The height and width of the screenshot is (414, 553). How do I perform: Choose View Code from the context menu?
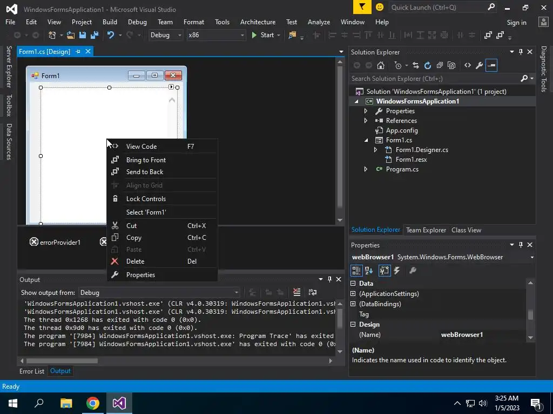[162, 147]
